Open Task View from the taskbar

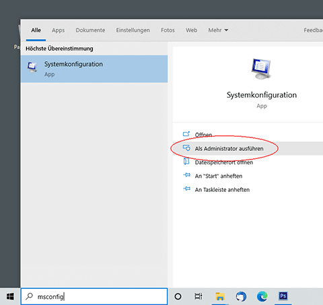(199, 296)
